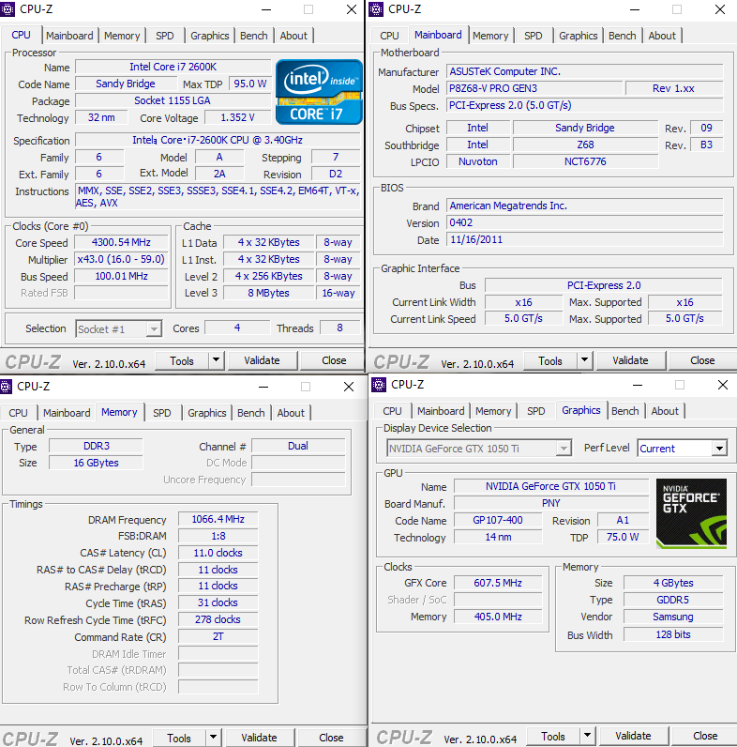Image resolution: width=737 pixels, height=747 pixels.
Task: Select CPU tab in Mainboard window
Action: pyautogui.click(x=389, y=36)
